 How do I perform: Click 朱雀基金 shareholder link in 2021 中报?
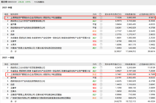50,38
